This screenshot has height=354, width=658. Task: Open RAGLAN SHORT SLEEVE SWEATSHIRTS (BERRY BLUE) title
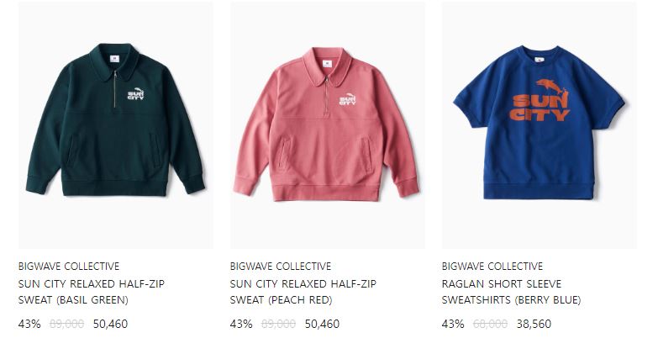(511, 292)
